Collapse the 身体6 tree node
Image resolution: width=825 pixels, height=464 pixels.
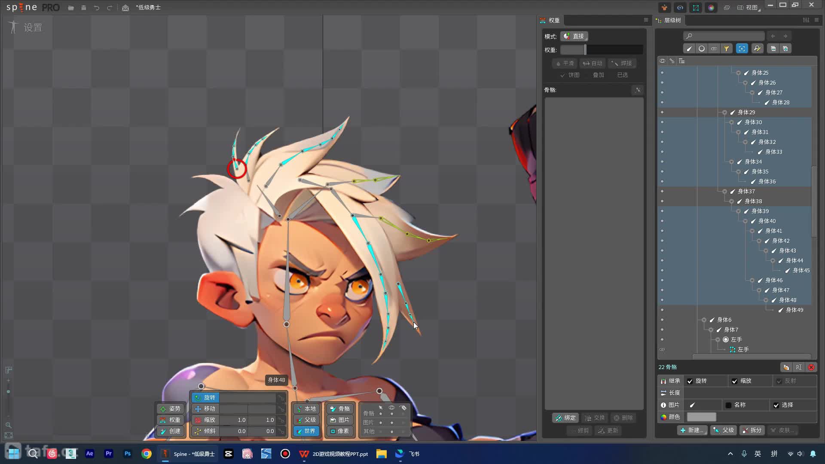coord(704,320)
